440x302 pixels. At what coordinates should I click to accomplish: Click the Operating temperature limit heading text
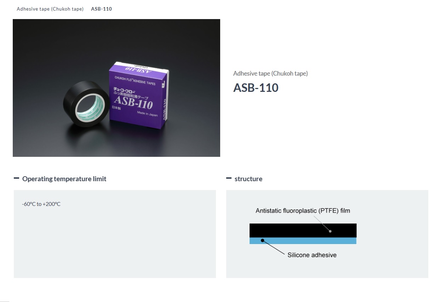64,179
